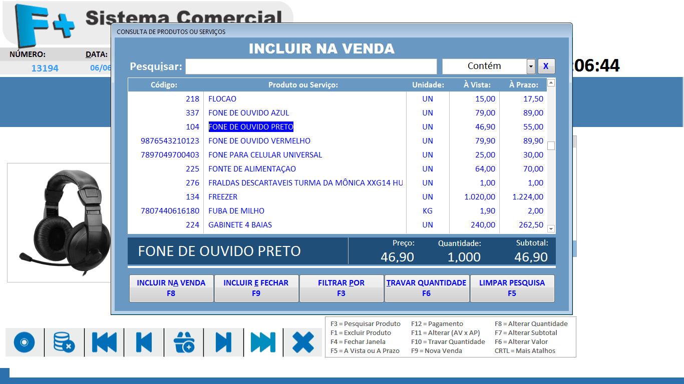Advance to the next record with the arrow icon
Screen dimensions: 684x384
click(224, 342)
